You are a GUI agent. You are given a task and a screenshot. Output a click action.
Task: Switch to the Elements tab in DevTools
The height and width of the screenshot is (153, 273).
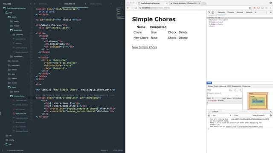tap(221, 12)
